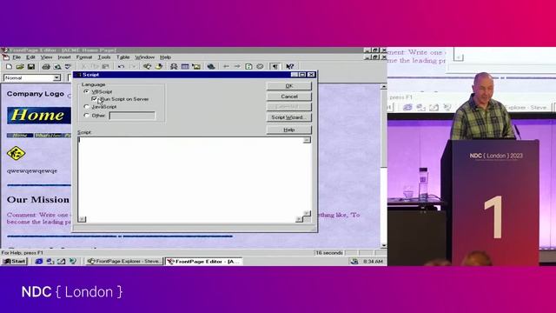This screenshot has width=556, height=313.
Task: Click the Undo arrow icon
Action: pyautogui.click(x=121, y=67)
